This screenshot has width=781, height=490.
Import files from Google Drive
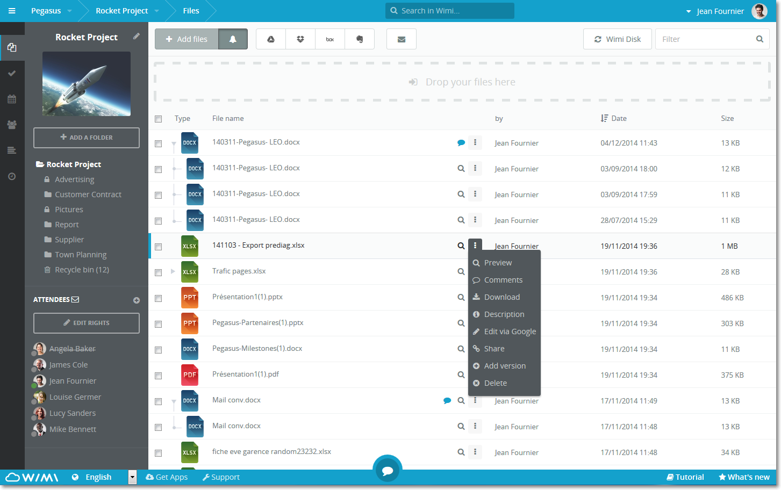coord(271,39)
